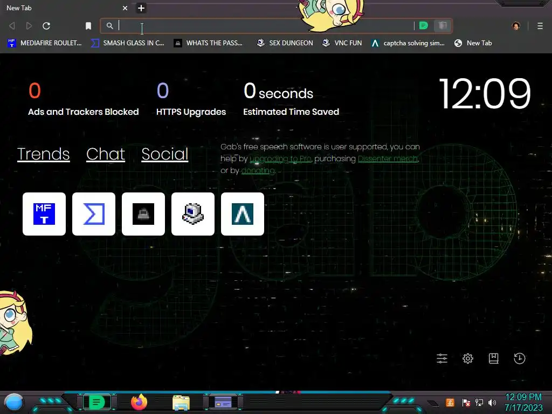Screen dimensions: 552x414
Task: Go back to the previous page
Action: (x=12, y=26)
